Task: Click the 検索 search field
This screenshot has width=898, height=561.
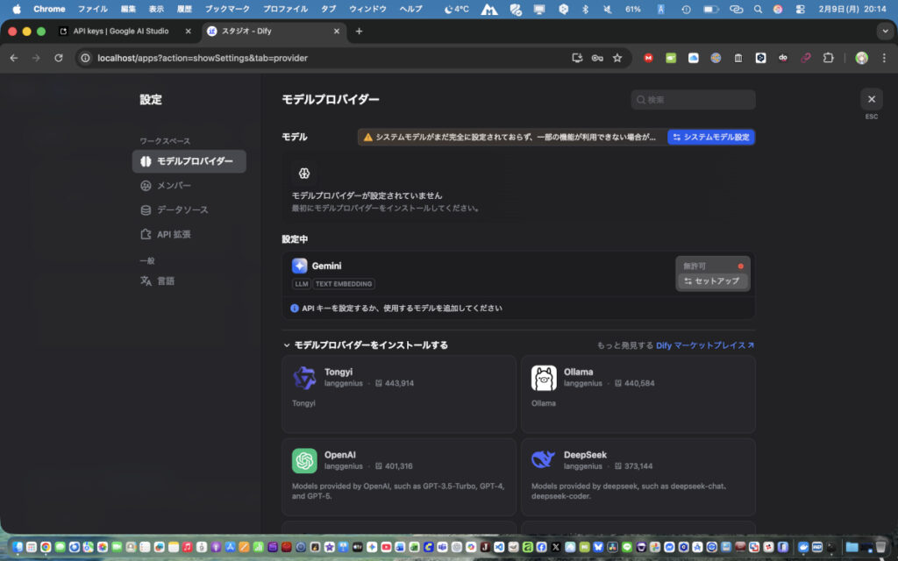Action: [693, 100]
